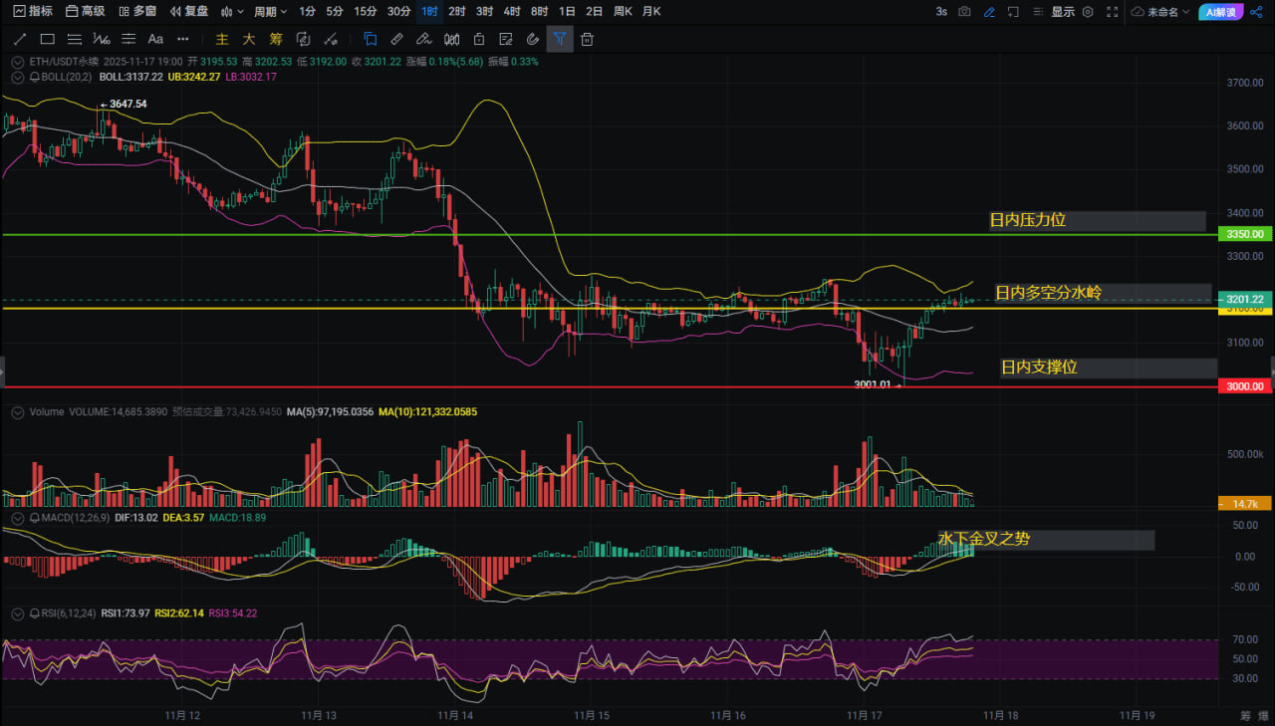Toggle the highlighted drawing filter icon

tap(560, 39)
